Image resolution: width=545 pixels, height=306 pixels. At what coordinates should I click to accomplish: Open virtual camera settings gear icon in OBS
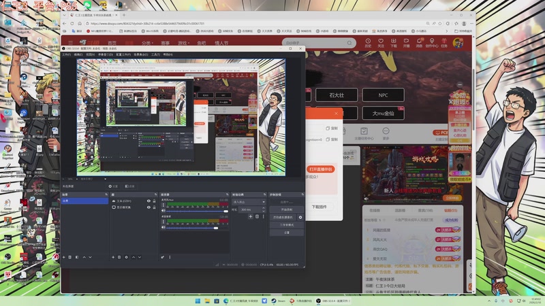click(300, 217)
